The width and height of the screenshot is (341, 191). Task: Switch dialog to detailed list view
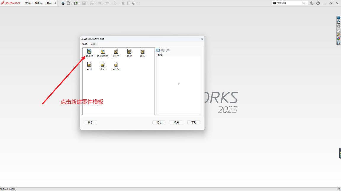[168, 50]
